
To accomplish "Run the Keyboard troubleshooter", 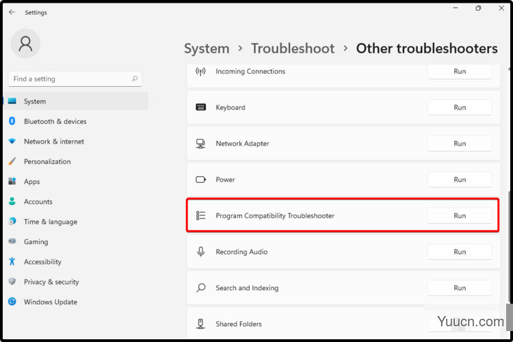I will point(460,107).
